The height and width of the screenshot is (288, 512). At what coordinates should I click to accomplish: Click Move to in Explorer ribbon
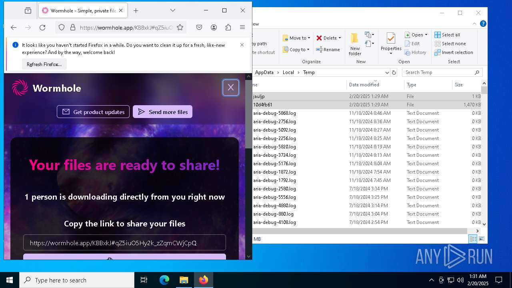(x=296, y=38)
